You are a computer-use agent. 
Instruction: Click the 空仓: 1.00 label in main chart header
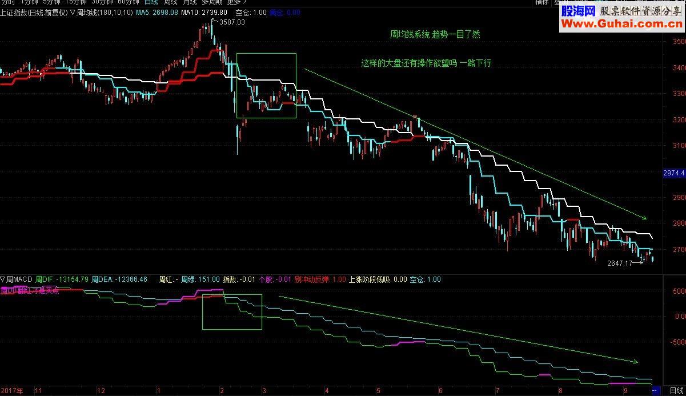point(251,13)
